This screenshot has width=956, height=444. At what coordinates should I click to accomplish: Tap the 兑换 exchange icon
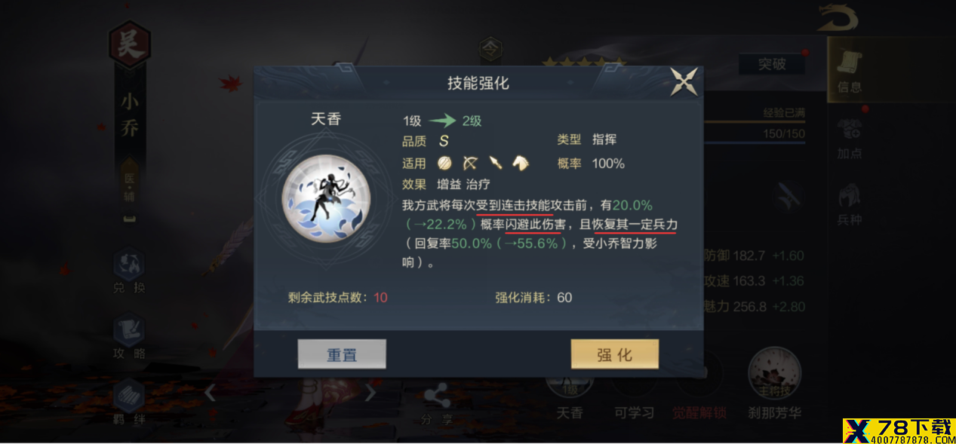(x=129, y=273)
